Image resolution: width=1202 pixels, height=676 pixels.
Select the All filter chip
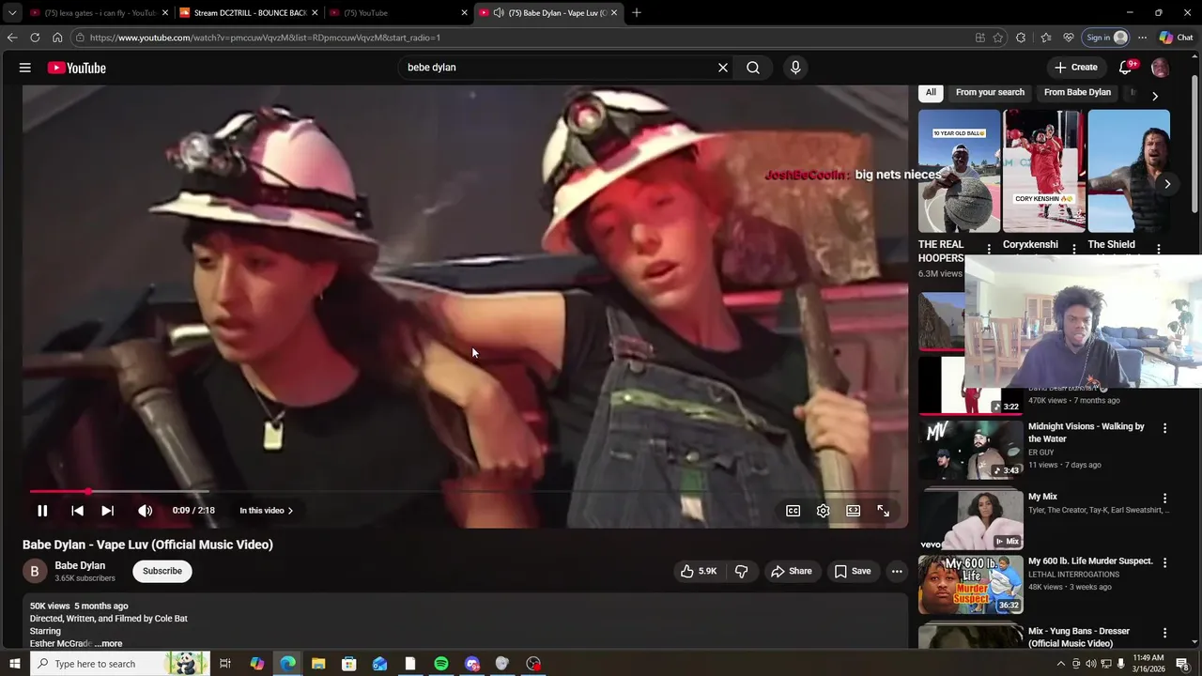coord(931,92)
